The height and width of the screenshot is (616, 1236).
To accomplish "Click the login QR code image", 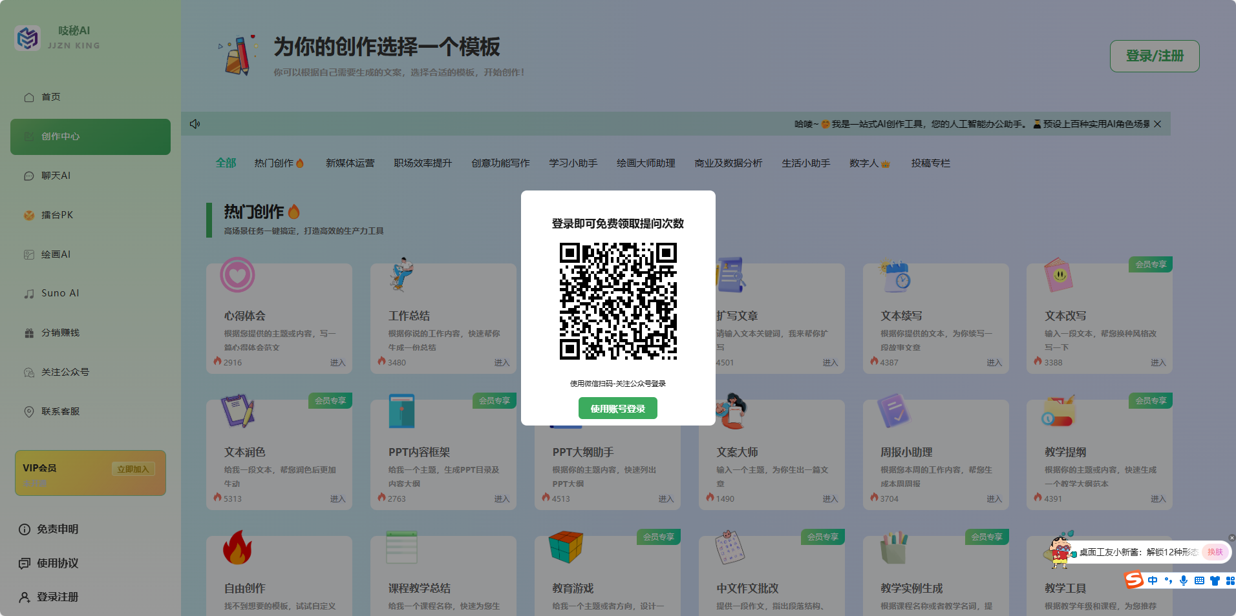I will click(618, 301).
